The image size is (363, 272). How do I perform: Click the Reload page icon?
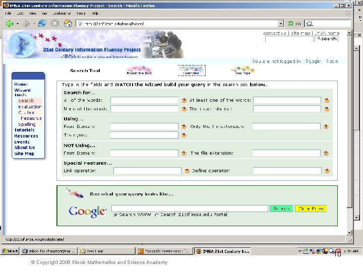pos(42,23)
